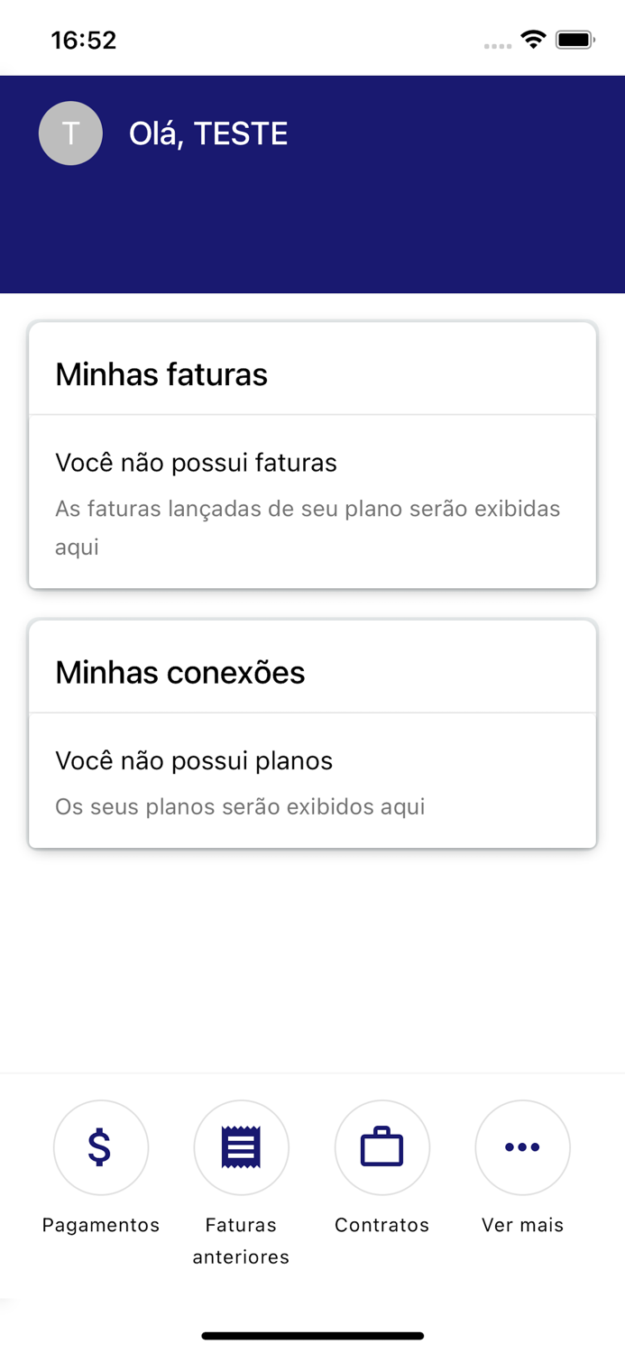
Task: Tap the Você não possui planos message
Action: coord(194,760)
